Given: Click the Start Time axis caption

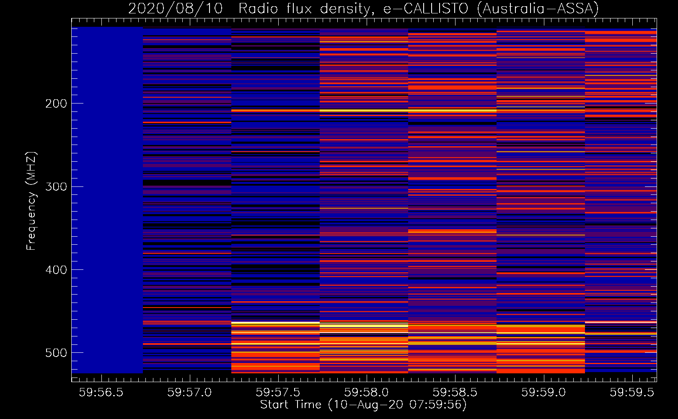Looking at the screenshot, I should 363,405.
